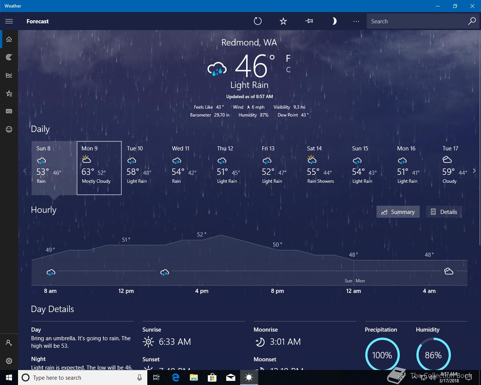Screen dimensions: 481x385
Task: Launch Microsoft Edge from taskbar
Action: (175, 377)
